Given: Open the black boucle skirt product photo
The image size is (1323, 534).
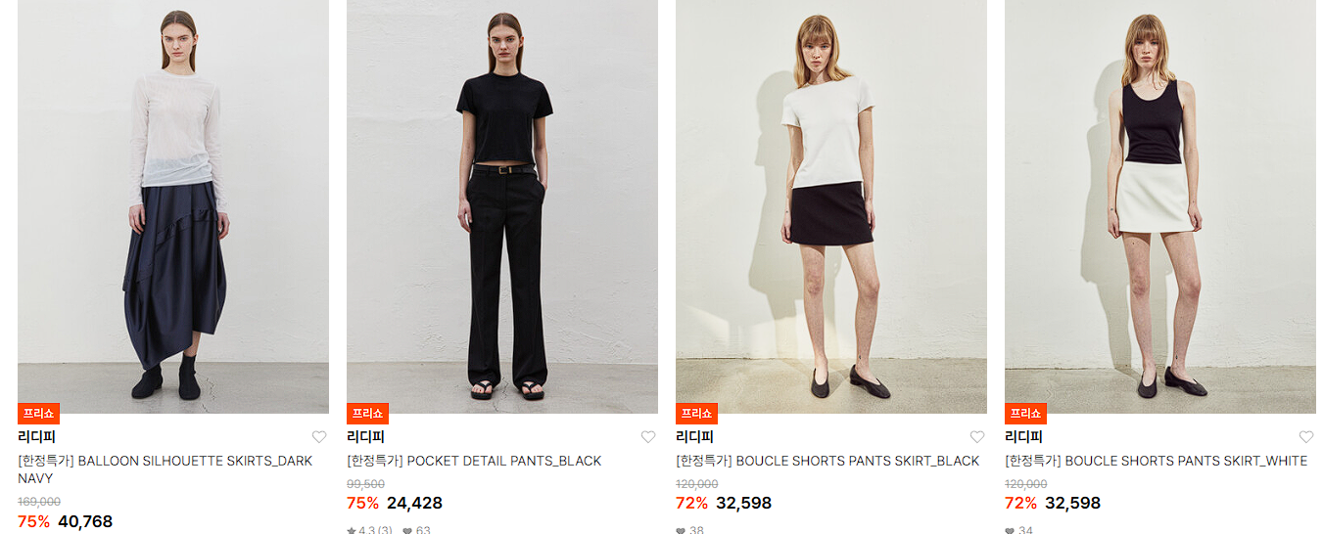Looking at the screenshot, I should [x=831, y=206].
